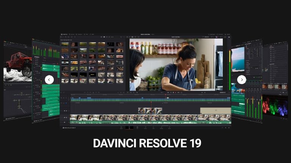The image size is (291, 163).
Task: Select the beige title clip in timeline
Action: pyautogui.click(x=216, y=110)
